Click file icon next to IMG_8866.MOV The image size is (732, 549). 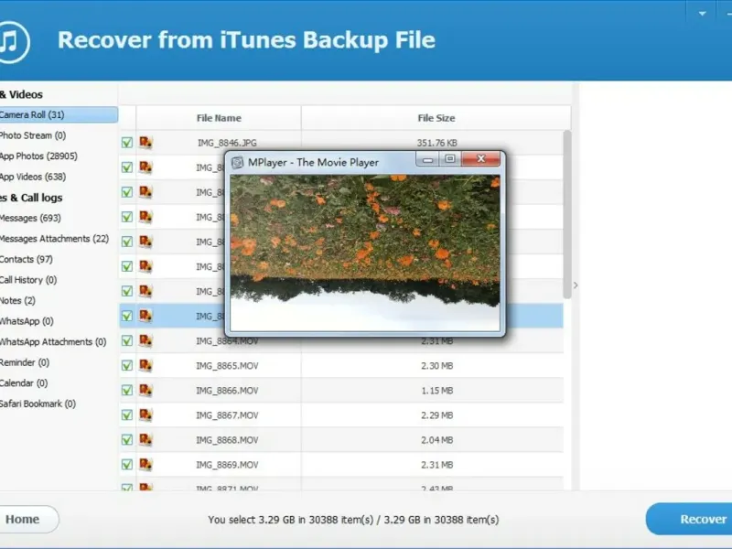(145, 390)
